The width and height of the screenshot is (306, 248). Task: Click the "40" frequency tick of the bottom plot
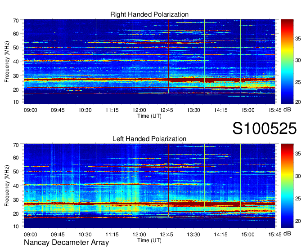[x=16, y=186]
